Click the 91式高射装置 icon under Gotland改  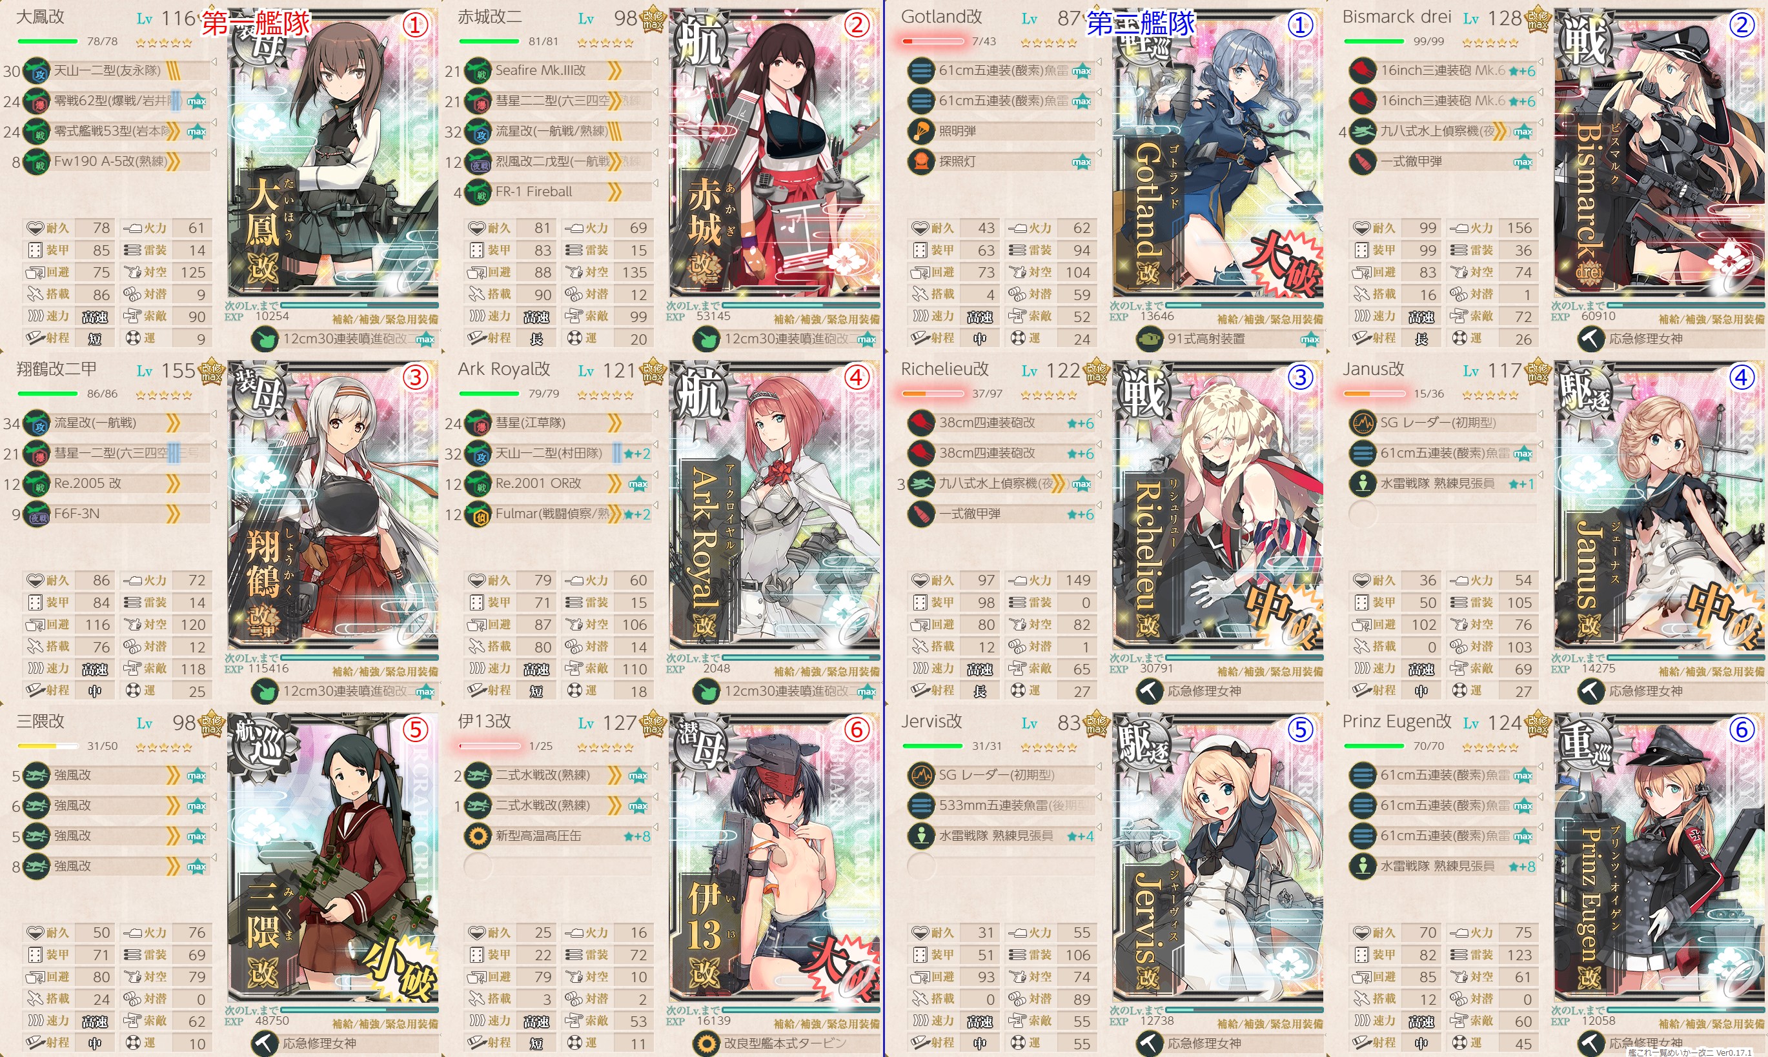[1148, 339]
